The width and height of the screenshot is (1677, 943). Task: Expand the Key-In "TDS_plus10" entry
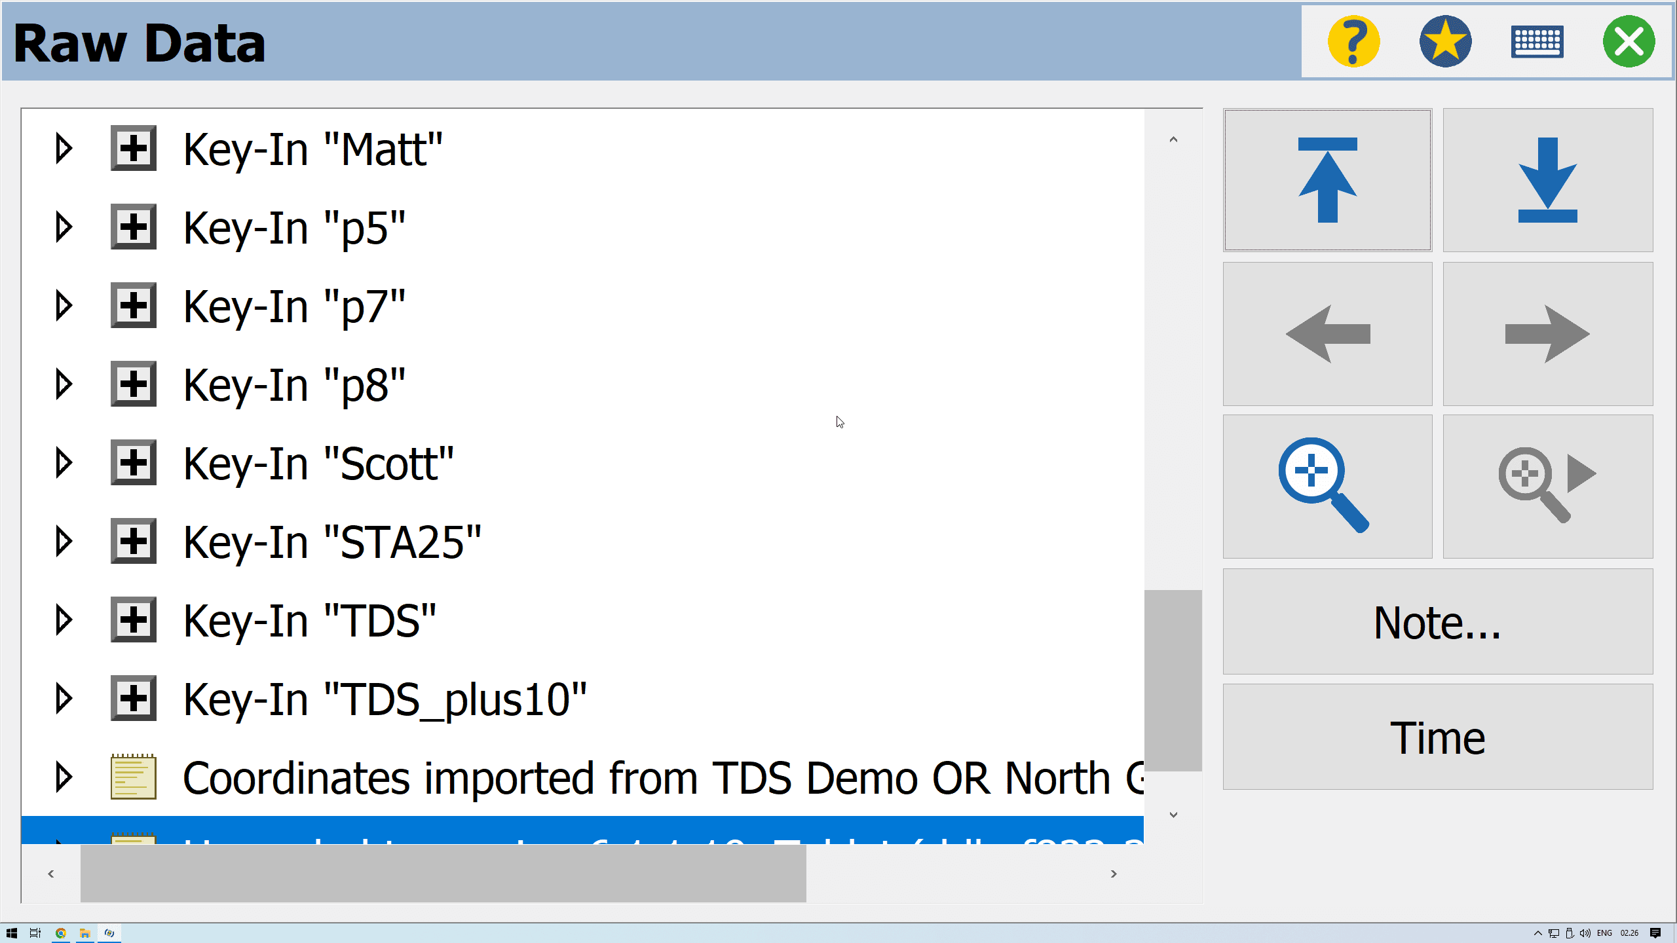64,699
